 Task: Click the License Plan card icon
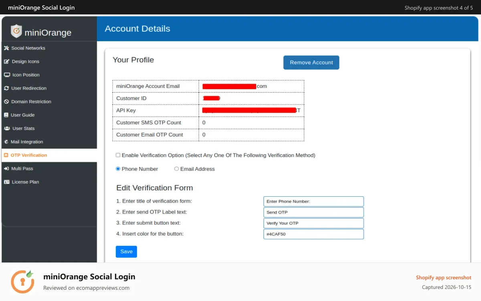coord(7,182)
